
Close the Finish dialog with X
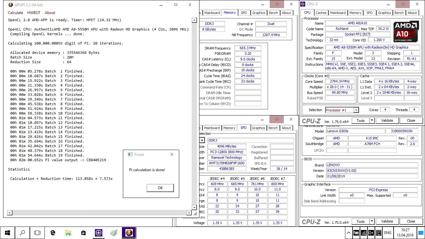click(172, 154)
